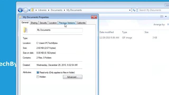169x95 pixels.
Task: Sort by Date modified column header
Action: 107,32
